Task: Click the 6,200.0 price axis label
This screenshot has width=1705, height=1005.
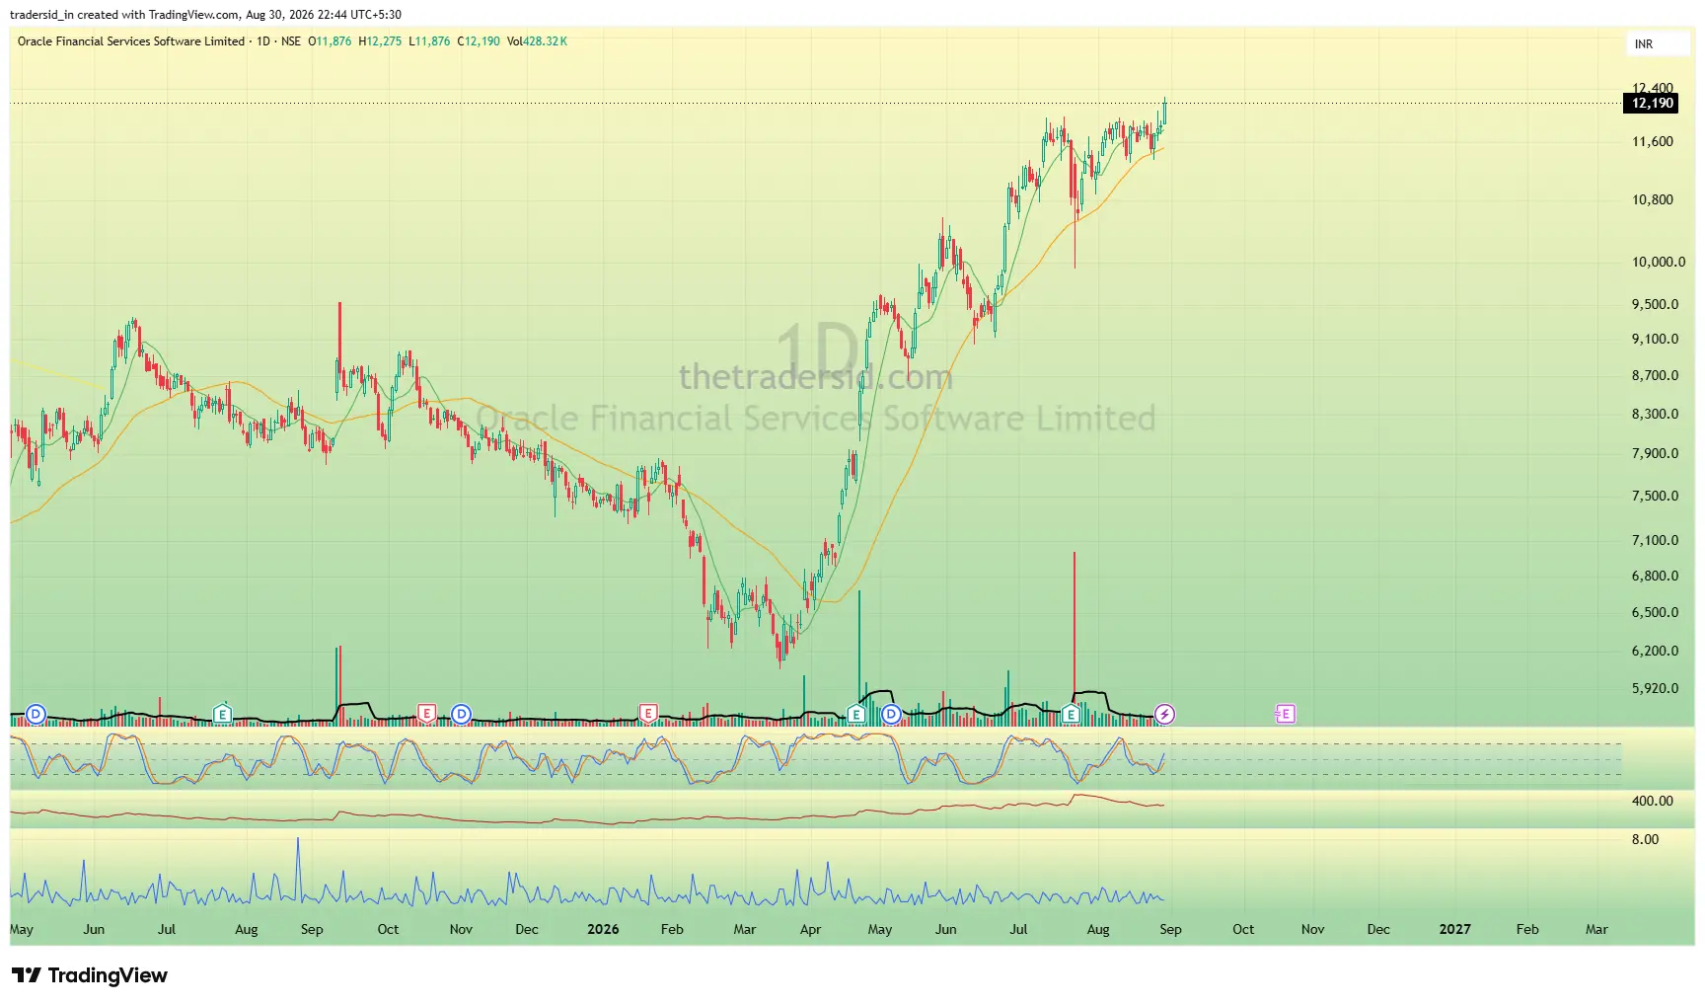Action: tap(1655, 651)
